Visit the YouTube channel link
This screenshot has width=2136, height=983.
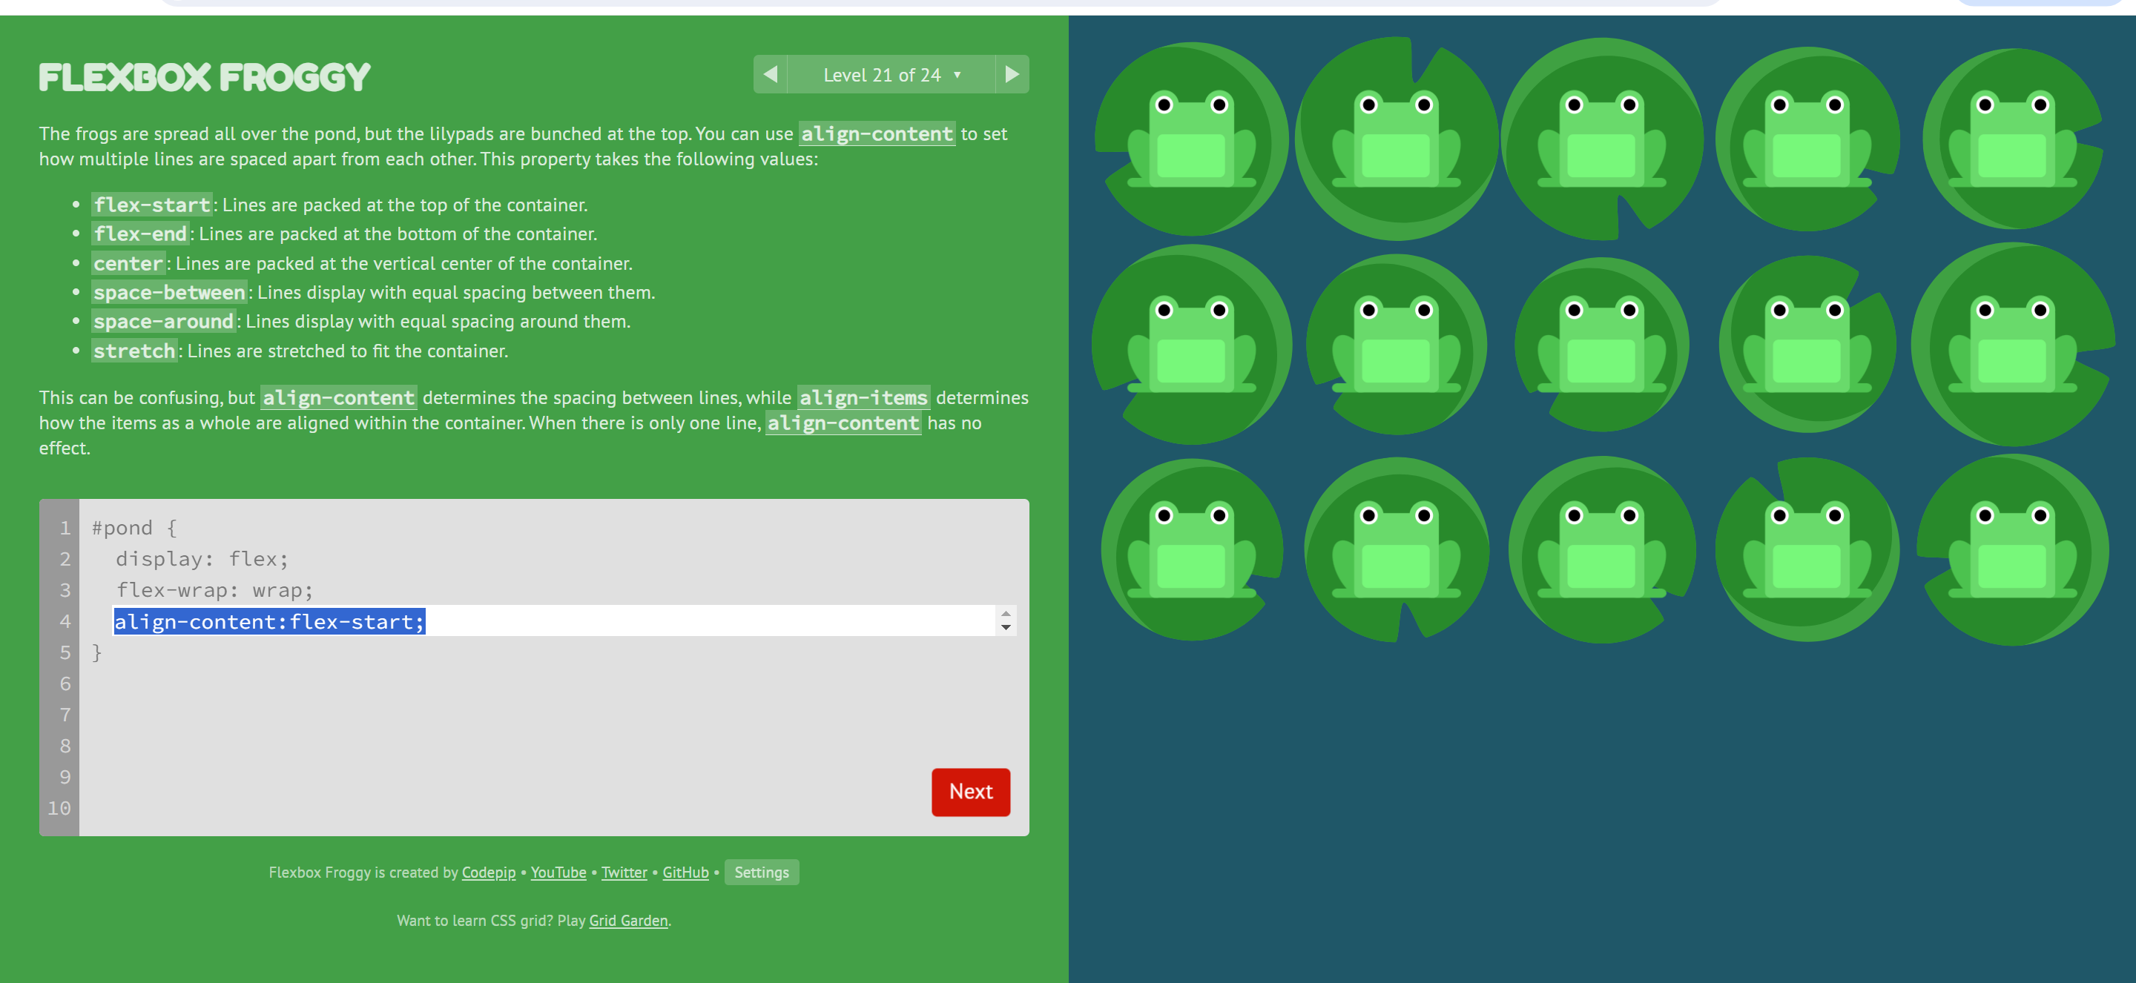click(557, 872)
